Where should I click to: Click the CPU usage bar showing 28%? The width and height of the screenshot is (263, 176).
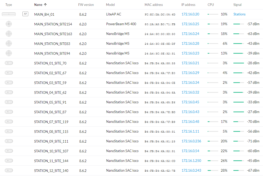(213, 170)
